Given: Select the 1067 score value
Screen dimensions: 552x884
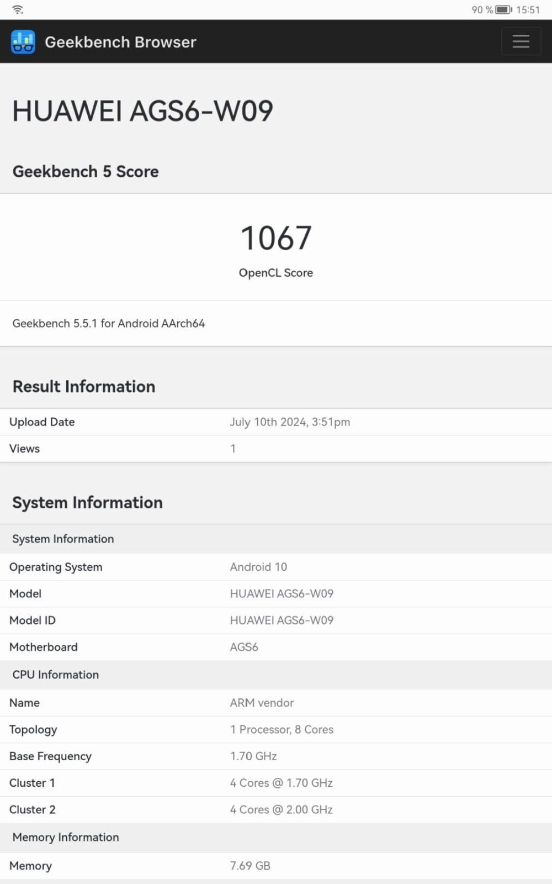Looking at the screenshot, I should click(276, 238).
